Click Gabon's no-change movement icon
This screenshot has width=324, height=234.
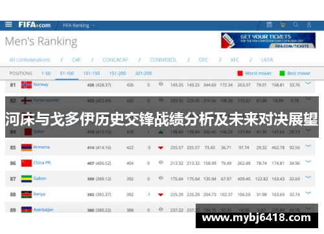coord(161,178)
